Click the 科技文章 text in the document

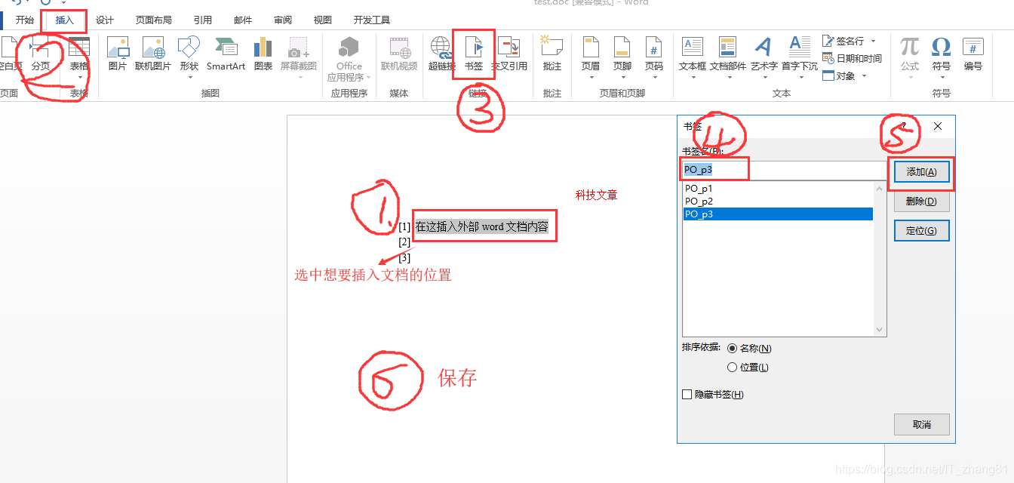click(596, 195)
